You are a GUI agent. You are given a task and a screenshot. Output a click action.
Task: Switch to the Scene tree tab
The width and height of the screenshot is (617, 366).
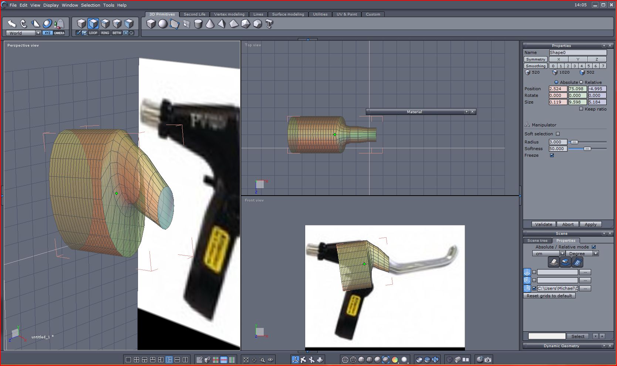[537, 240]
